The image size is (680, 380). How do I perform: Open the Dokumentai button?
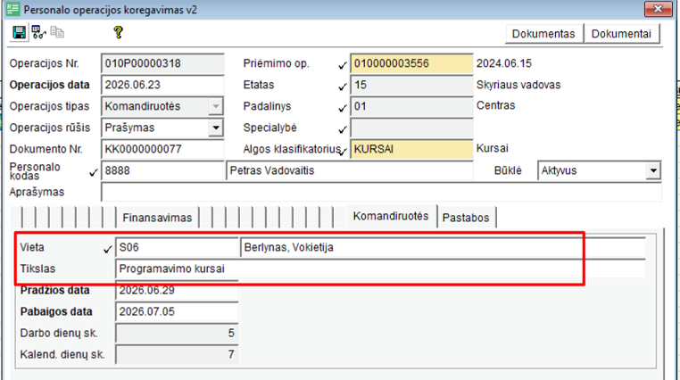click(x=621, y=34)
